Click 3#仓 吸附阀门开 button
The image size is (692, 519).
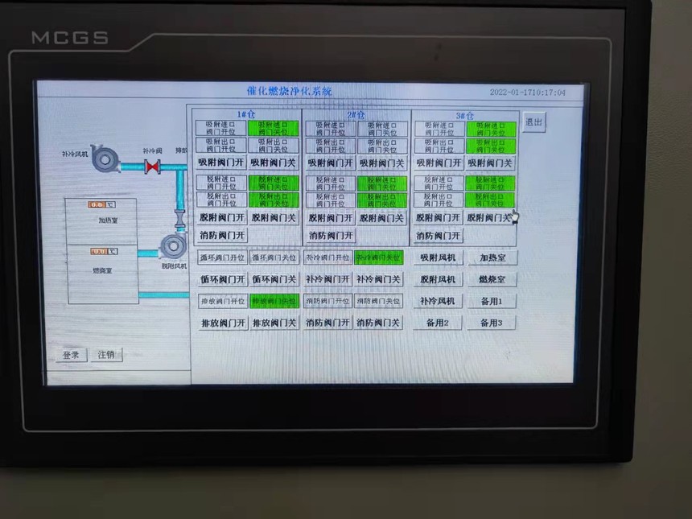439,163
